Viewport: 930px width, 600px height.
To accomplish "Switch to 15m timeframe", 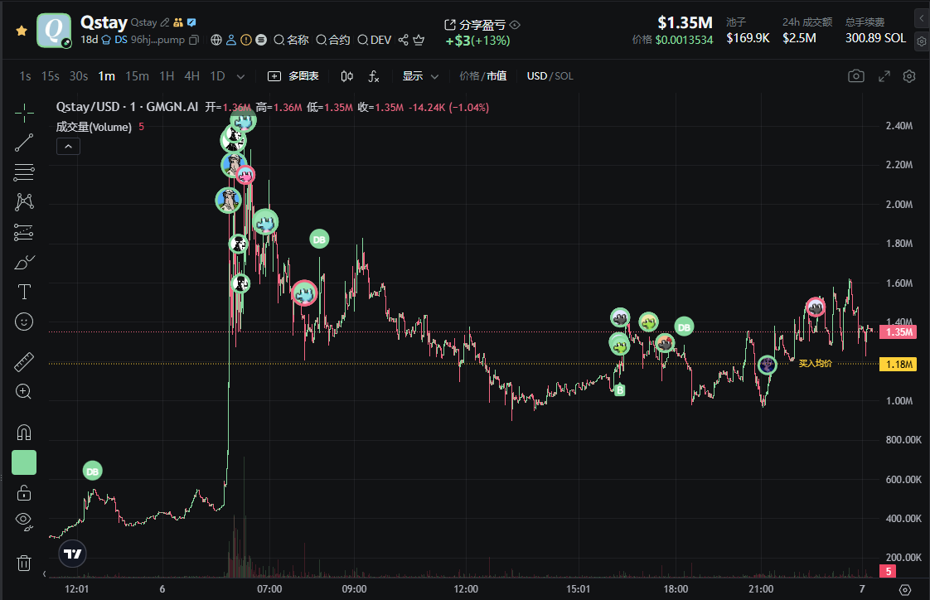I will pyautogui.click(x=137, y=76).
